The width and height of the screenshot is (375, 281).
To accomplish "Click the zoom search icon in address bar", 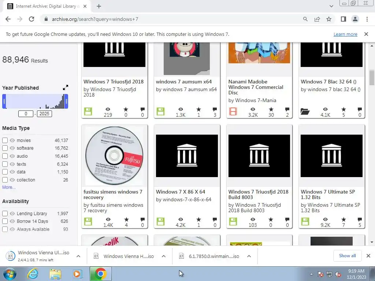I will pyautogui.click(x=305, y=19).
